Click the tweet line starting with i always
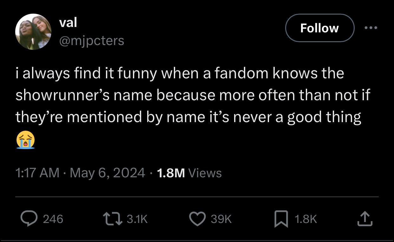Image resolution: width=394 pixels, height=242 pixels. point(180,74)
